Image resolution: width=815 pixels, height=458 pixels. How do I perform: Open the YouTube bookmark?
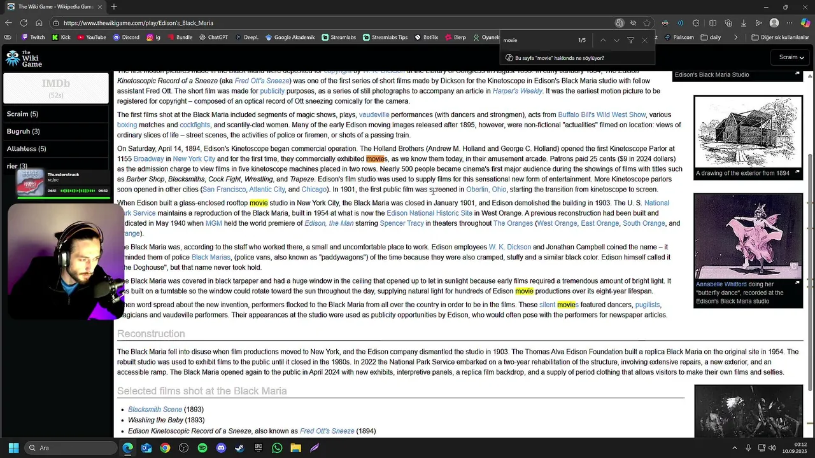tap(92, 38)
